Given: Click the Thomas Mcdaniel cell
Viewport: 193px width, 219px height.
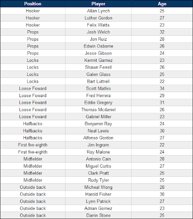Looking at the screenshot, I should coord(98,109).
